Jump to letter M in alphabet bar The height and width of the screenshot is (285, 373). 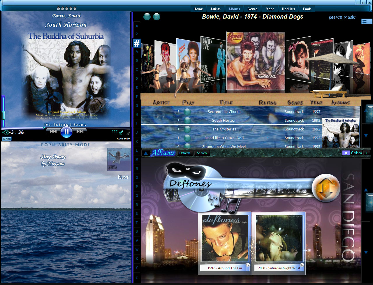137,159
